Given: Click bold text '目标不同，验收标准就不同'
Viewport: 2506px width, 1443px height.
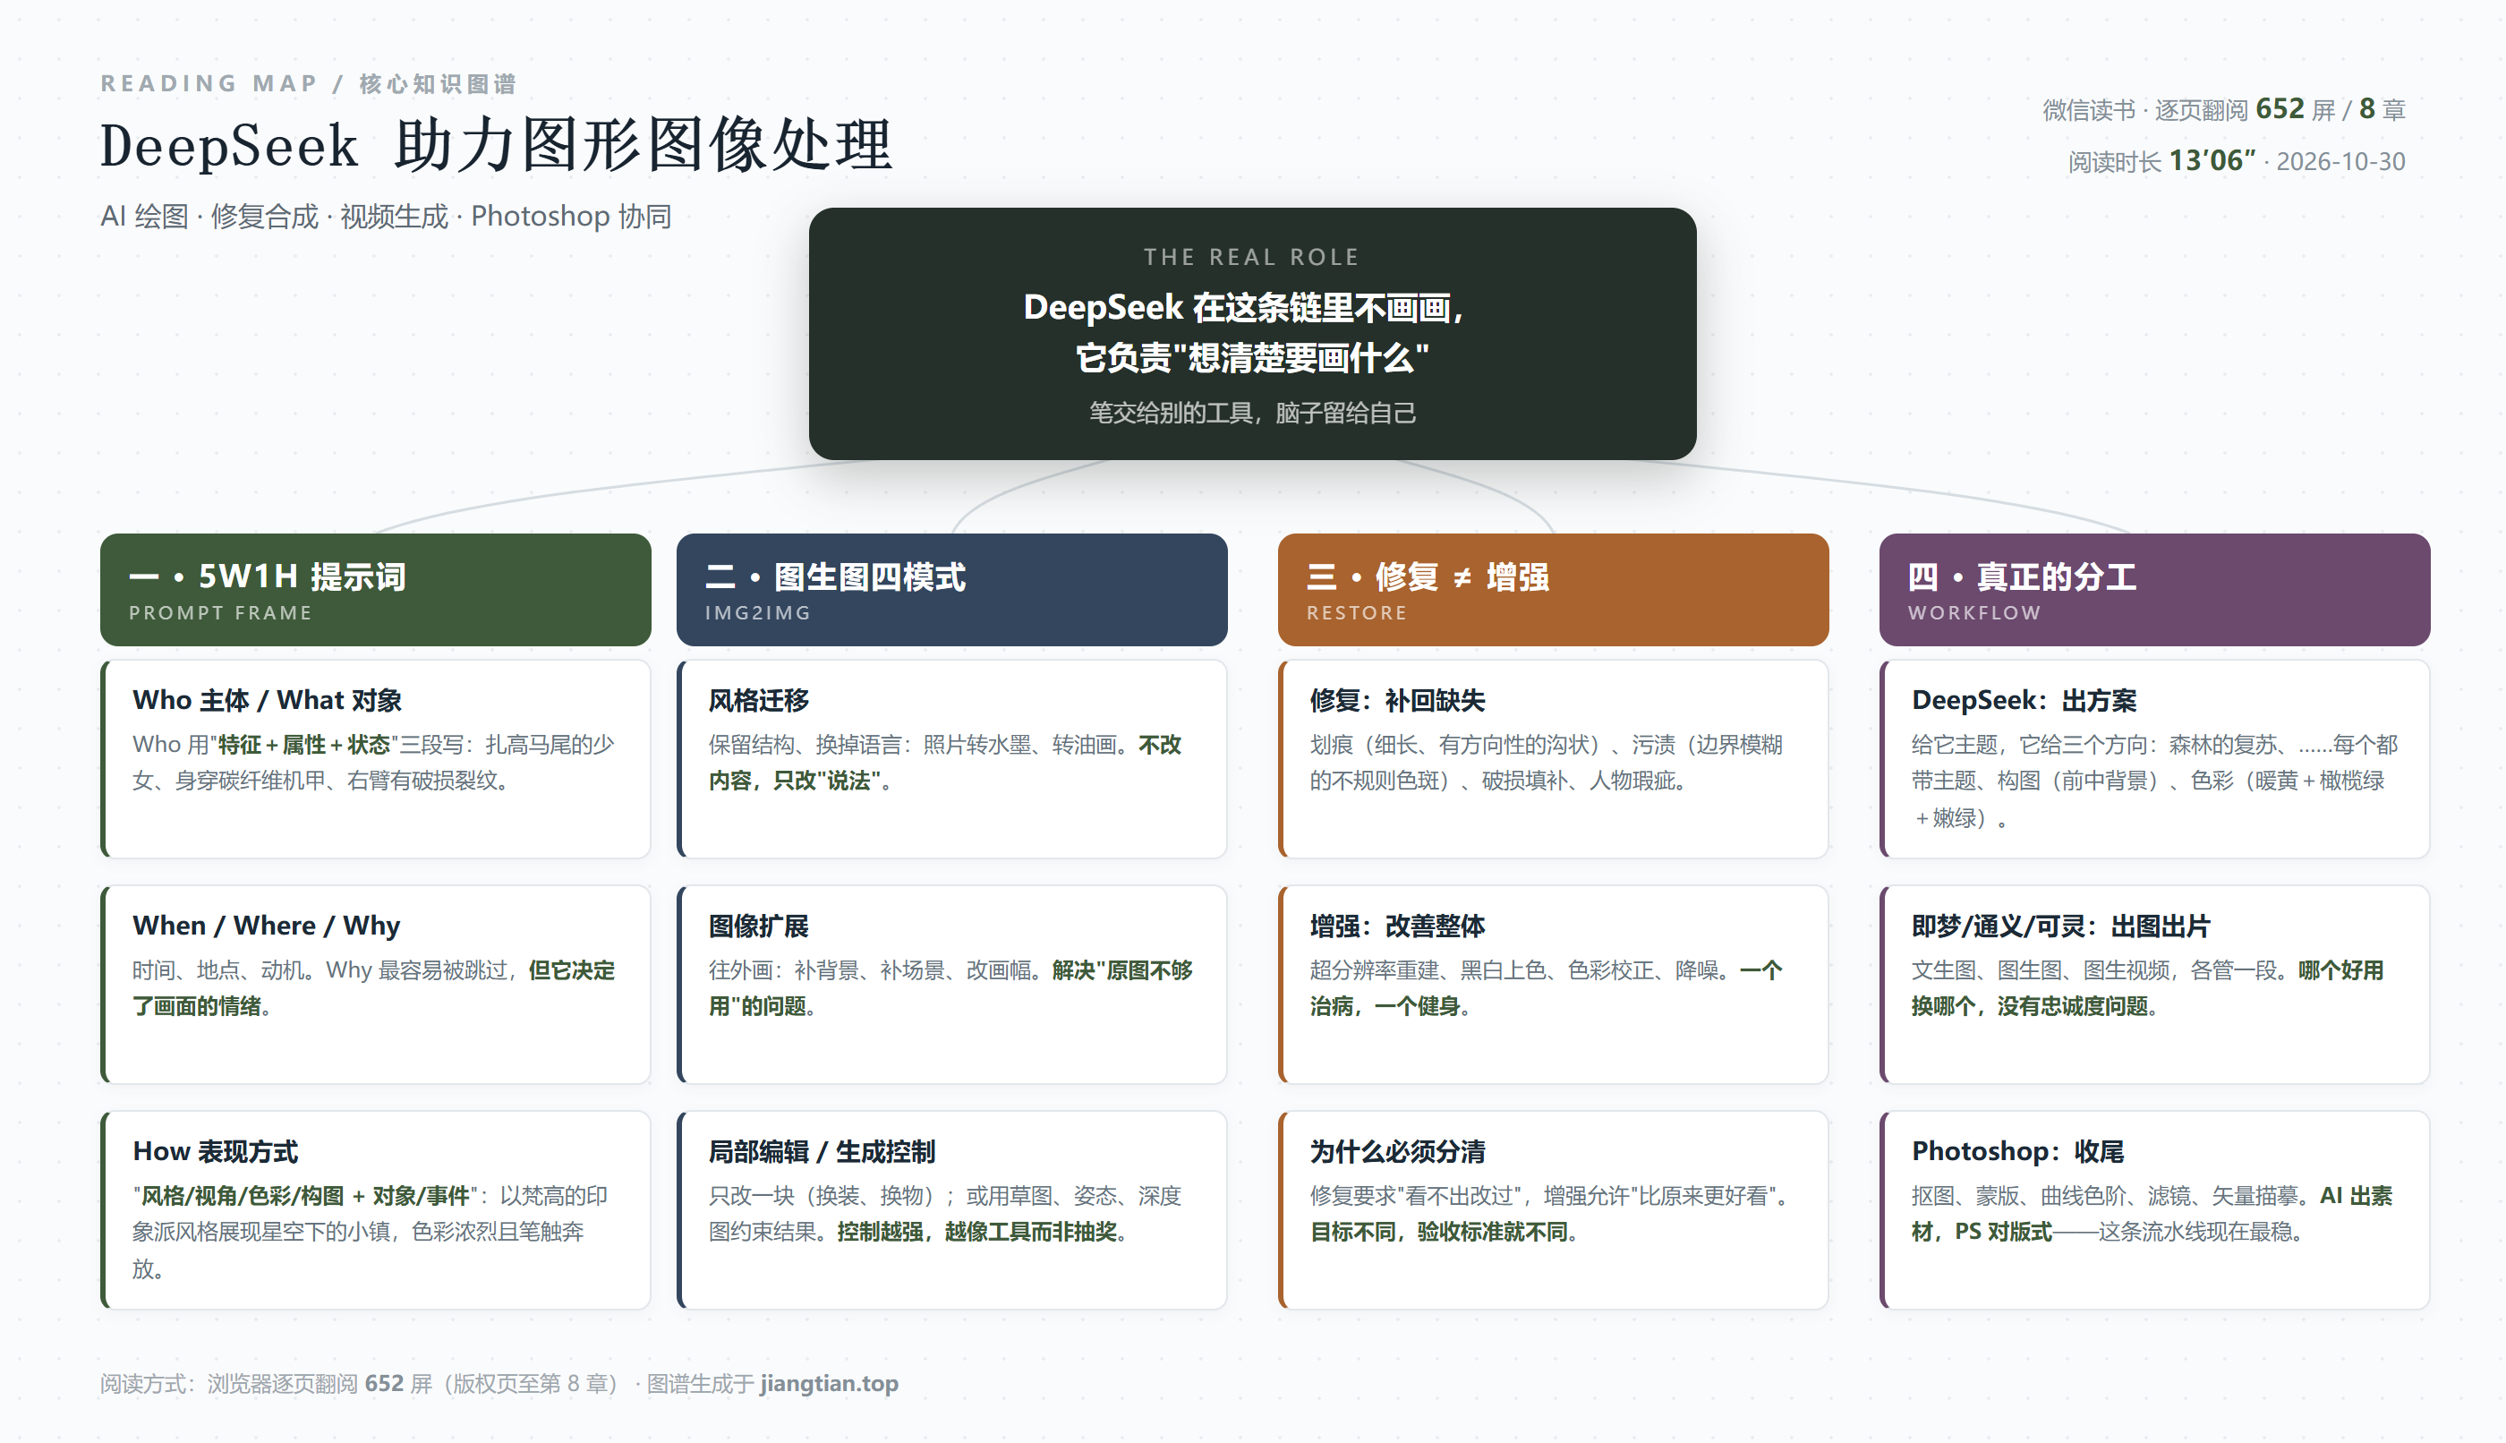Looking at the screenshot, I should point(1437,1232).
